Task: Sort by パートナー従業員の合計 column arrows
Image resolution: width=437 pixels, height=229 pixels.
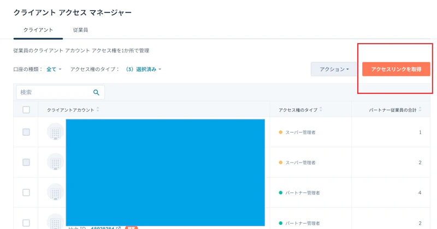Action: click(420, 110)
